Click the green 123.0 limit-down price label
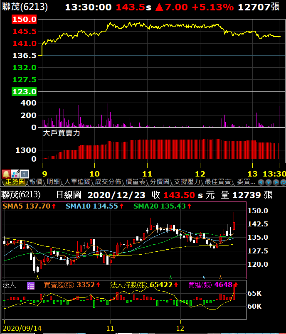The width and height of the screenshot is (286, 334). 24,91
